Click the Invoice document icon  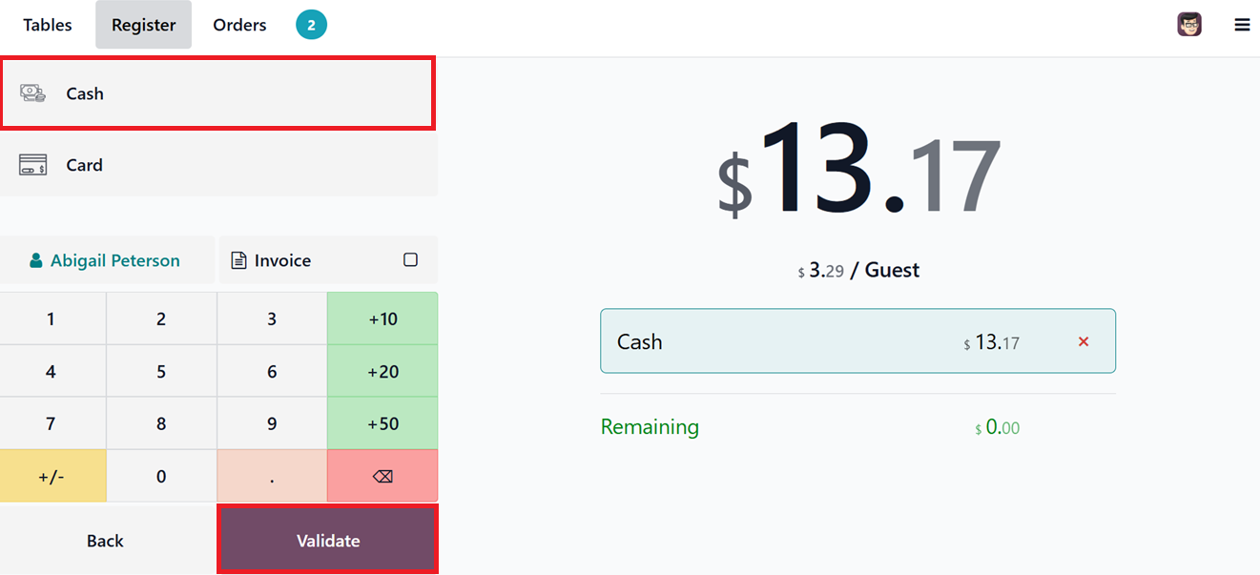point(239,260)
